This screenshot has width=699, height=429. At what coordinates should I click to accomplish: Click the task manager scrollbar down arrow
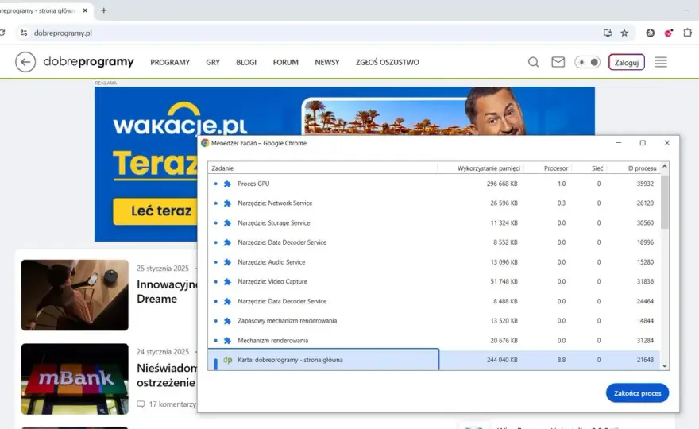pyautogui.click(x=665, y=365)
